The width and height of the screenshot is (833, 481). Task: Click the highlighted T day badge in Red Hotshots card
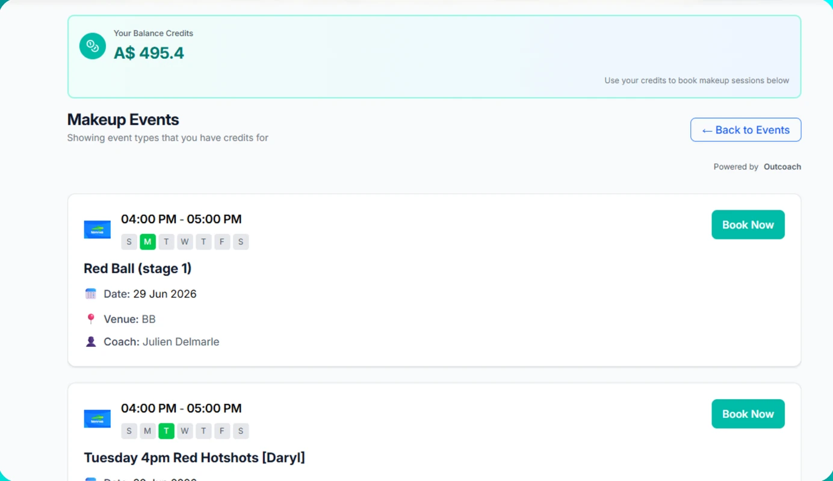[x=166, y=431]
